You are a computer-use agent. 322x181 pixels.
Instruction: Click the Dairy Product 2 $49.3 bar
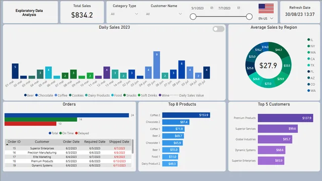tap(170, 164)
